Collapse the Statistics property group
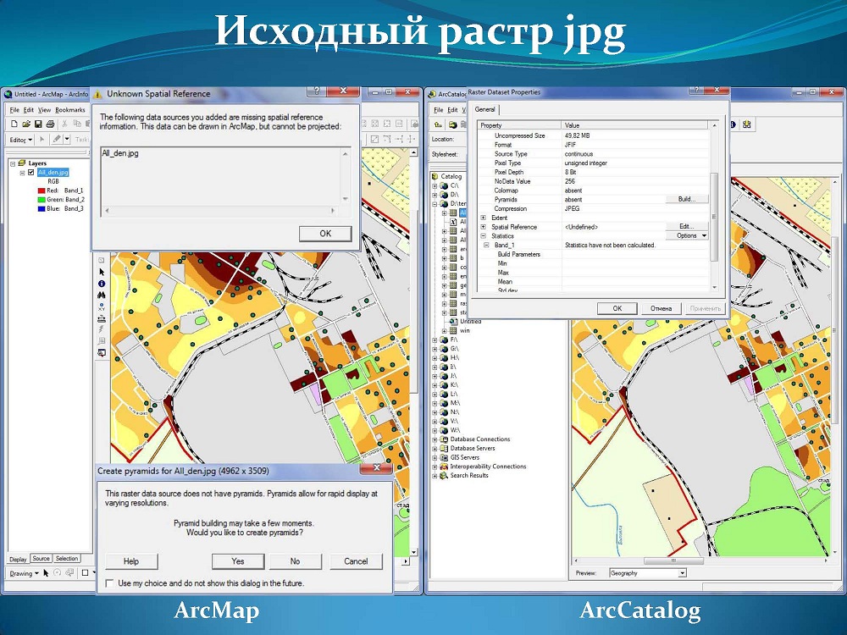Viewport: 847px width, 635px height. click(x=484, y=236)
